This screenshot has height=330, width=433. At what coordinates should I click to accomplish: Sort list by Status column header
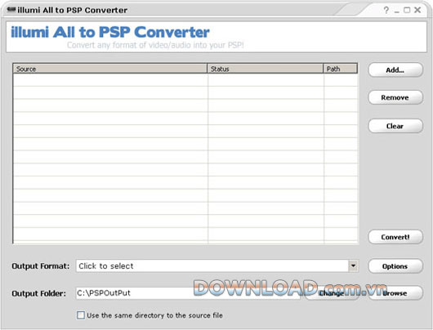pos(265,69)
